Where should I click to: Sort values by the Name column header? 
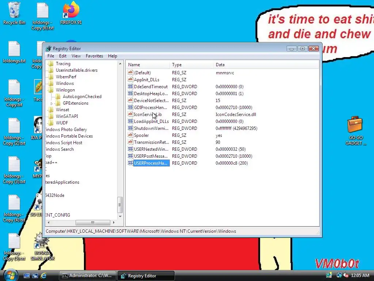(x=148, y=65)
